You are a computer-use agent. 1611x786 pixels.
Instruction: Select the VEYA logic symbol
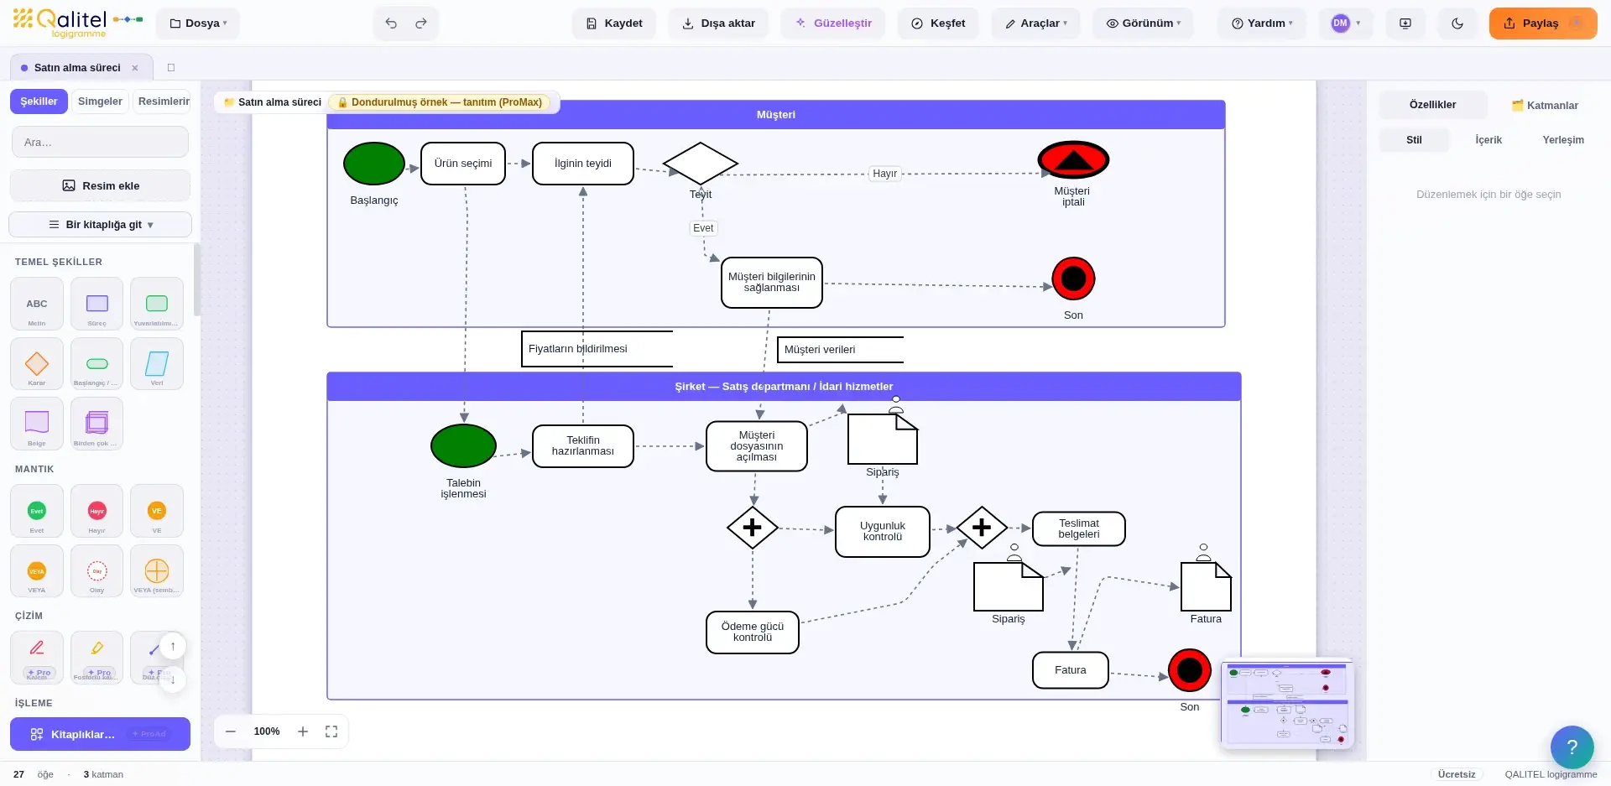(x=37, y=571)
